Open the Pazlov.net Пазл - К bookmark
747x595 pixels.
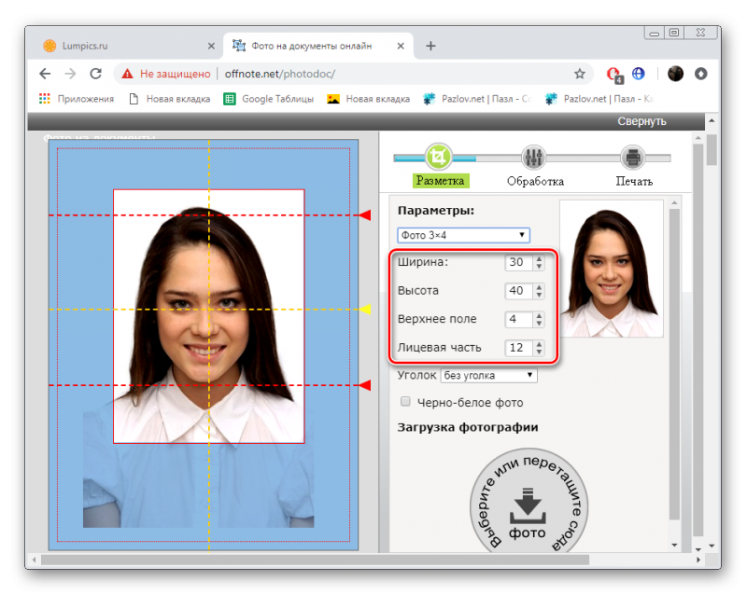point(599,99)
